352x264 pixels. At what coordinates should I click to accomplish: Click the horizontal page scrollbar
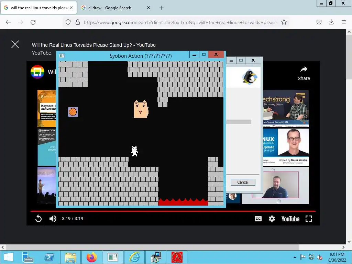tap(152, 247)
